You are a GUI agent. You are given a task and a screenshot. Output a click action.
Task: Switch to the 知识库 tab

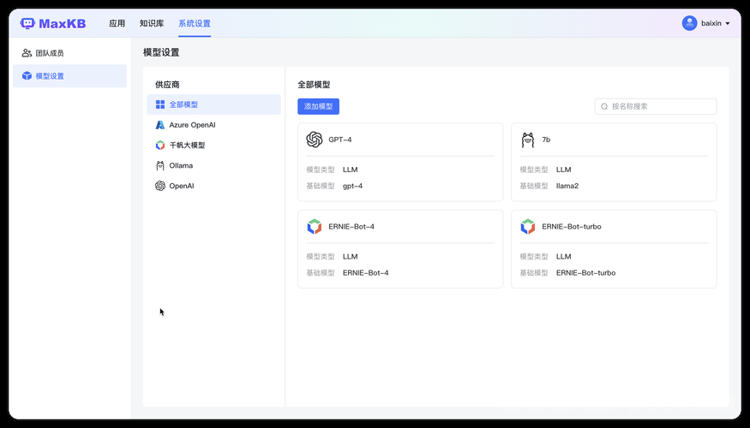point(152,23)
